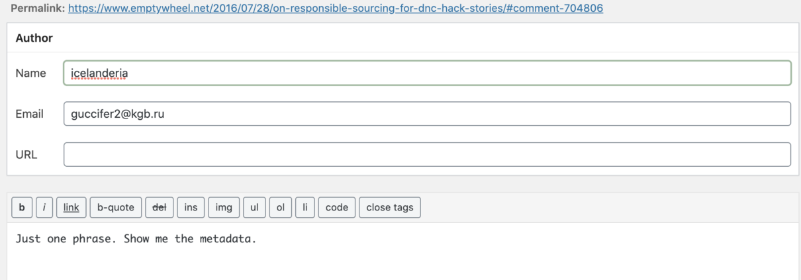Viewport: 801px width, 280px height.
Task: Wrap selection using the code button
Action: [x=337, y=207]
